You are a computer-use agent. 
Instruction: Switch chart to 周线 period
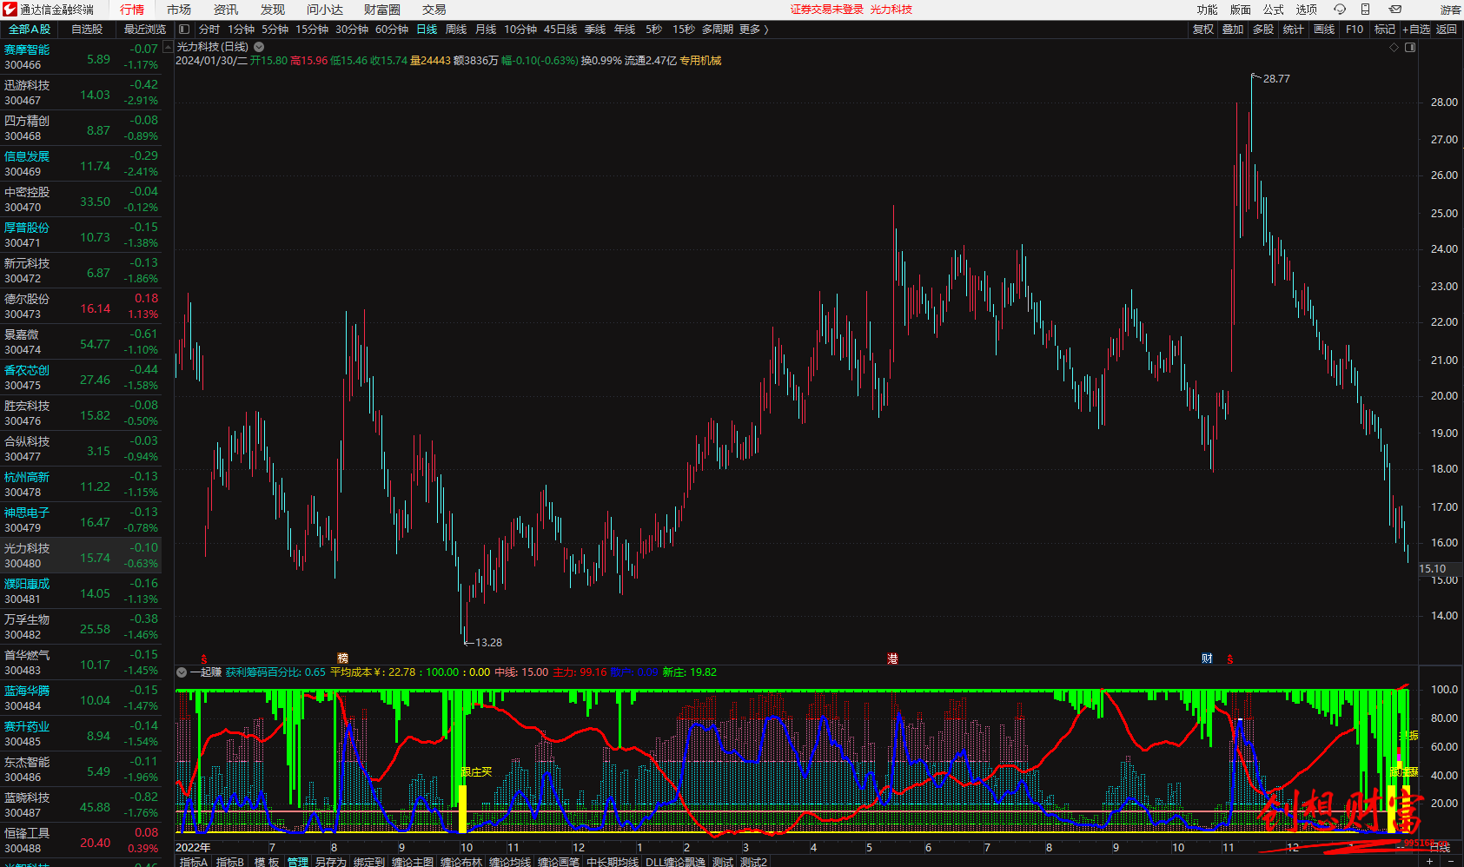pos(456,30)
